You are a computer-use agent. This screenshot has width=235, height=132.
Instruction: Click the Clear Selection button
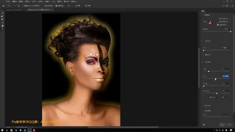point(212,97)
